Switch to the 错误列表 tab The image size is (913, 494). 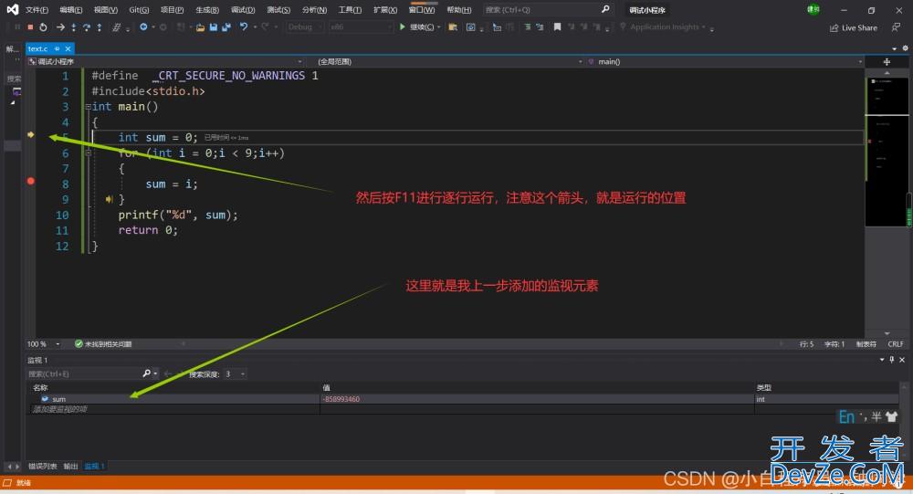coord(43,466)
